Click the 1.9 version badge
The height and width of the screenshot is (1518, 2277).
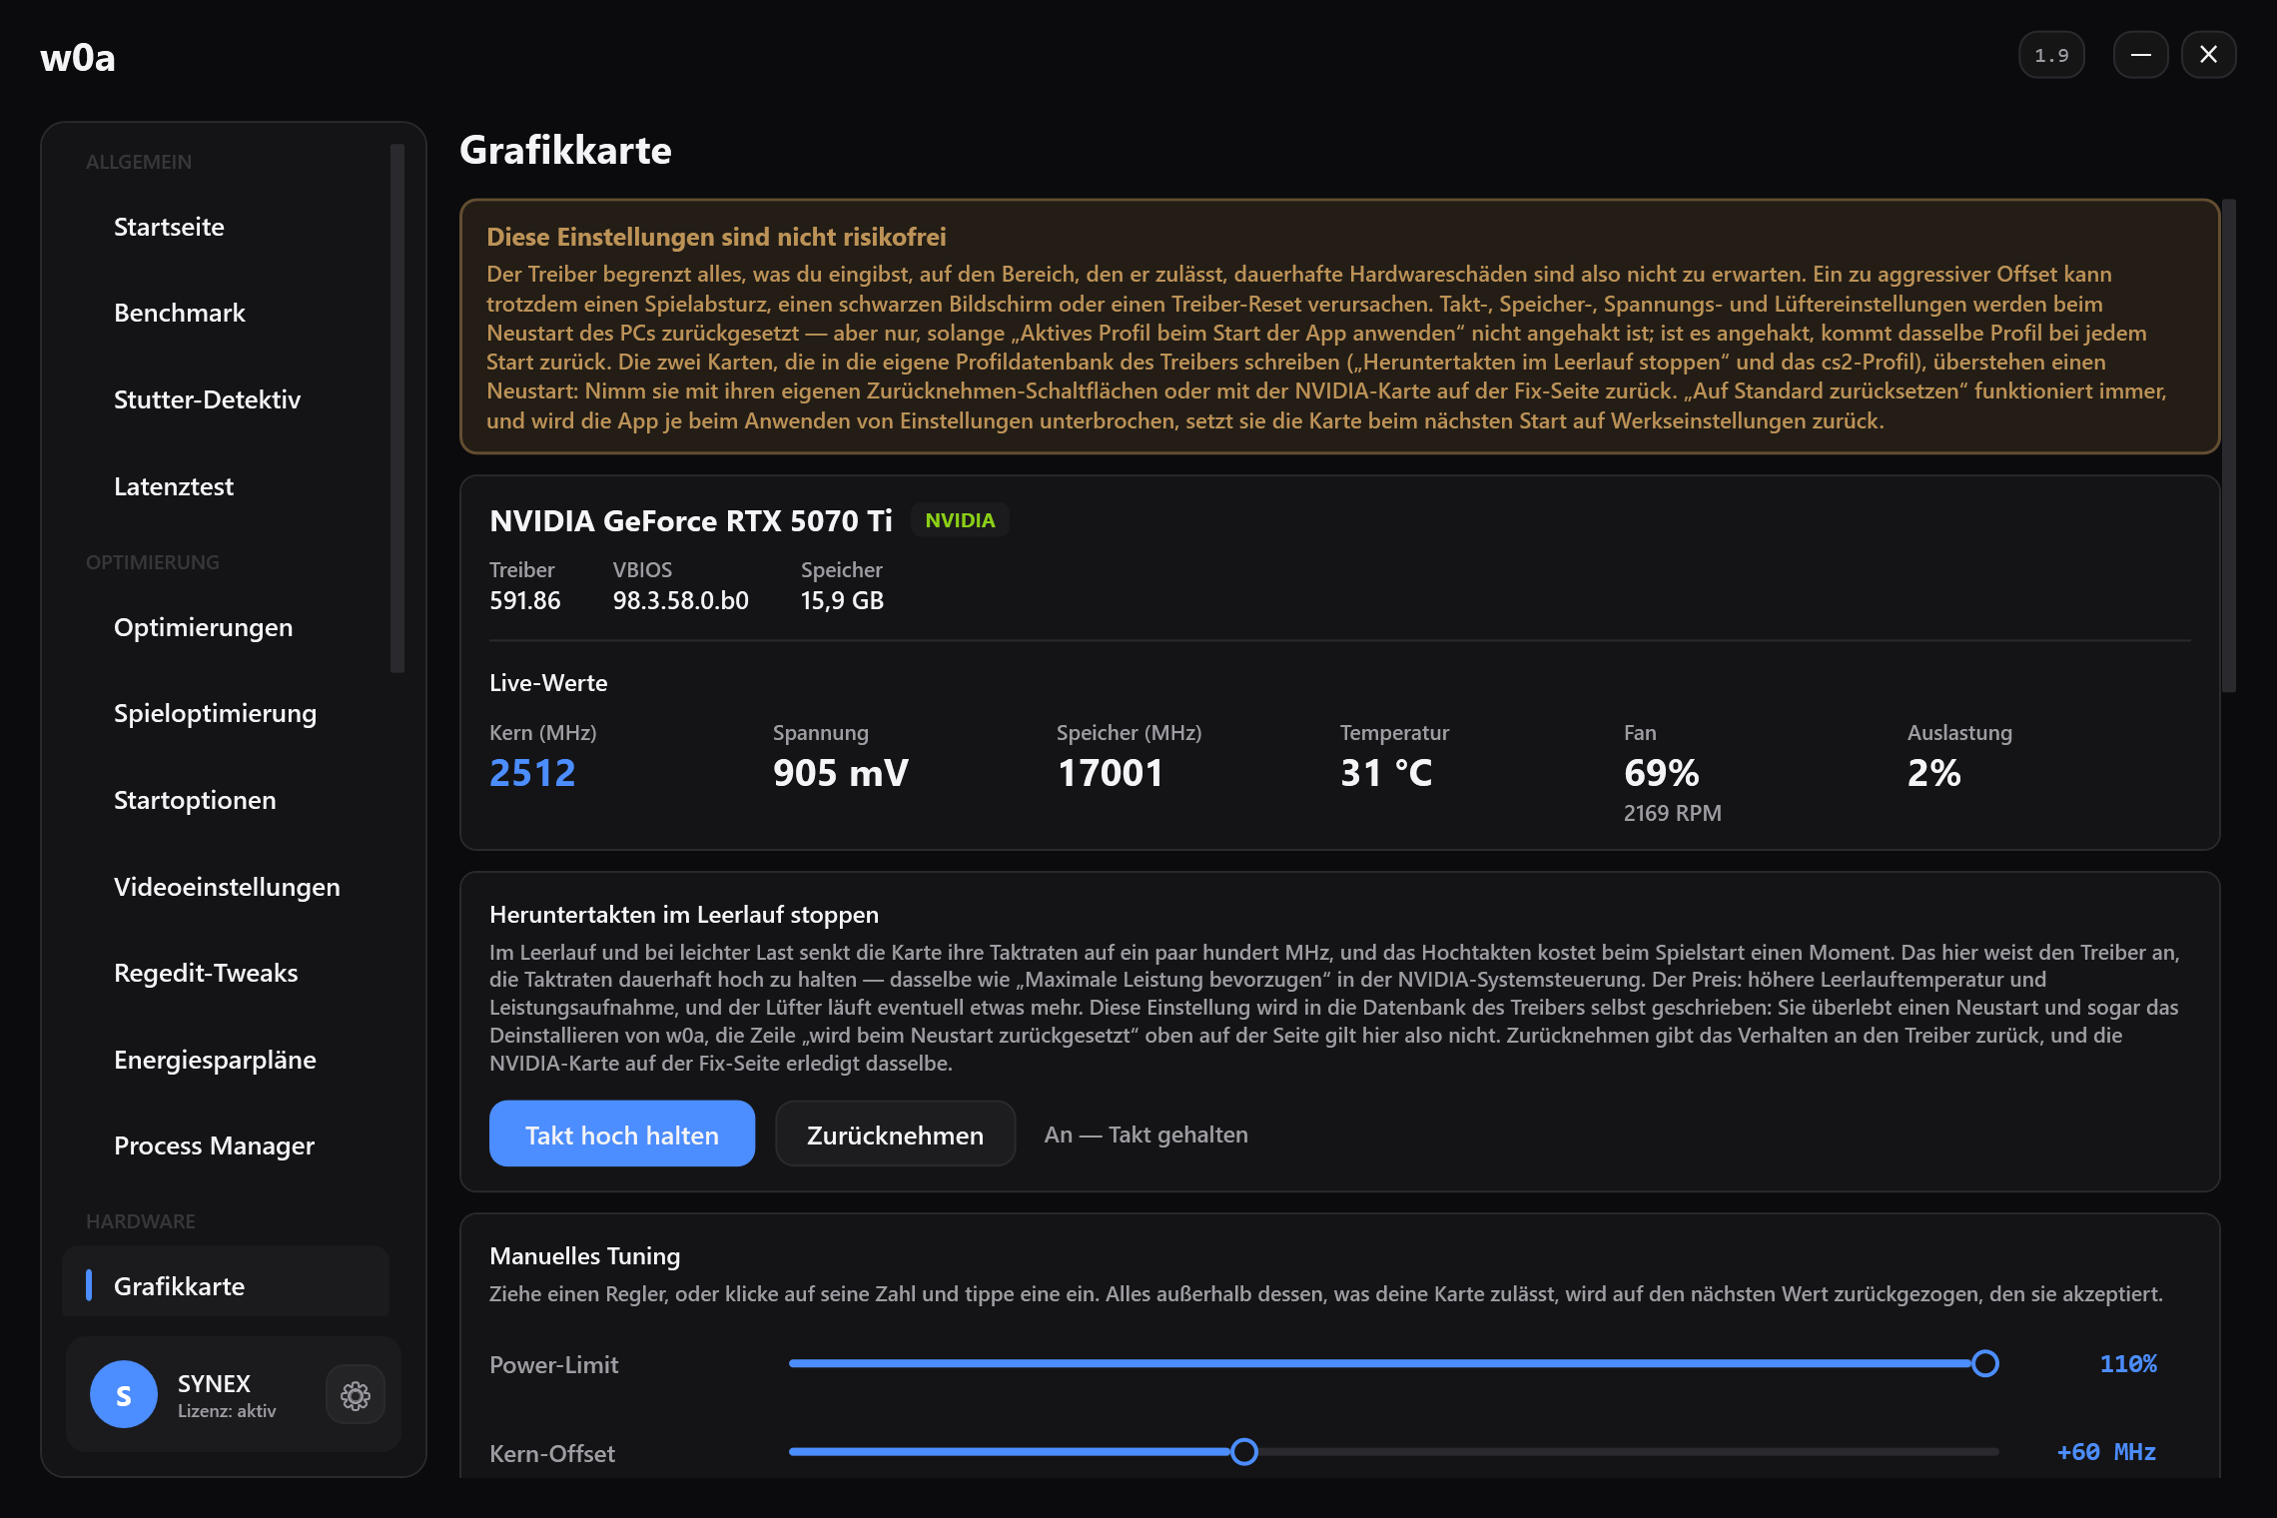click(x=2051, y=55)
